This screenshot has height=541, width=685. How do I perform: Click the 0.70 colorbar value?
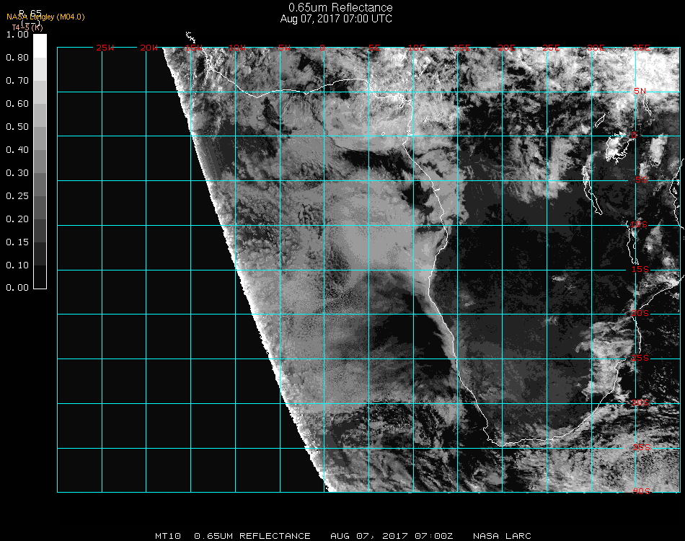tap(17, 80)
